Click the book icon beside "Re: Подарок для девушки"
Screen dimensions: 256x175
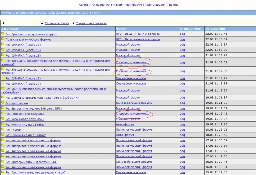pos(3,113)
